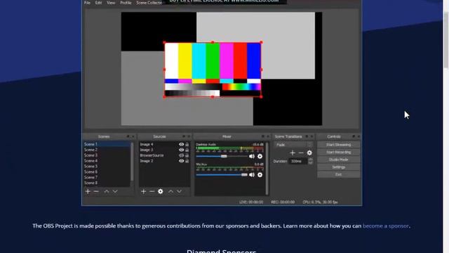
Task: Click the Mixer panel scrollbar
Action: [x=267, y=169]
